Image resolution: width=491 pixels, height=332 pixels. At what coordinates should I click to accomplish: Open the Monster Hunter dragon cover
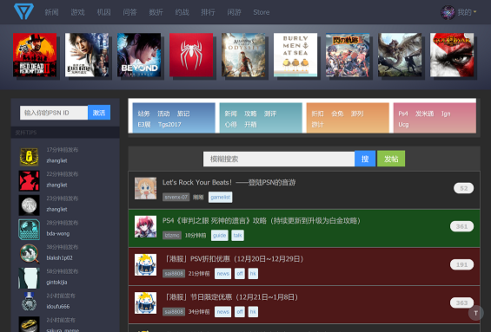point(400,55)
